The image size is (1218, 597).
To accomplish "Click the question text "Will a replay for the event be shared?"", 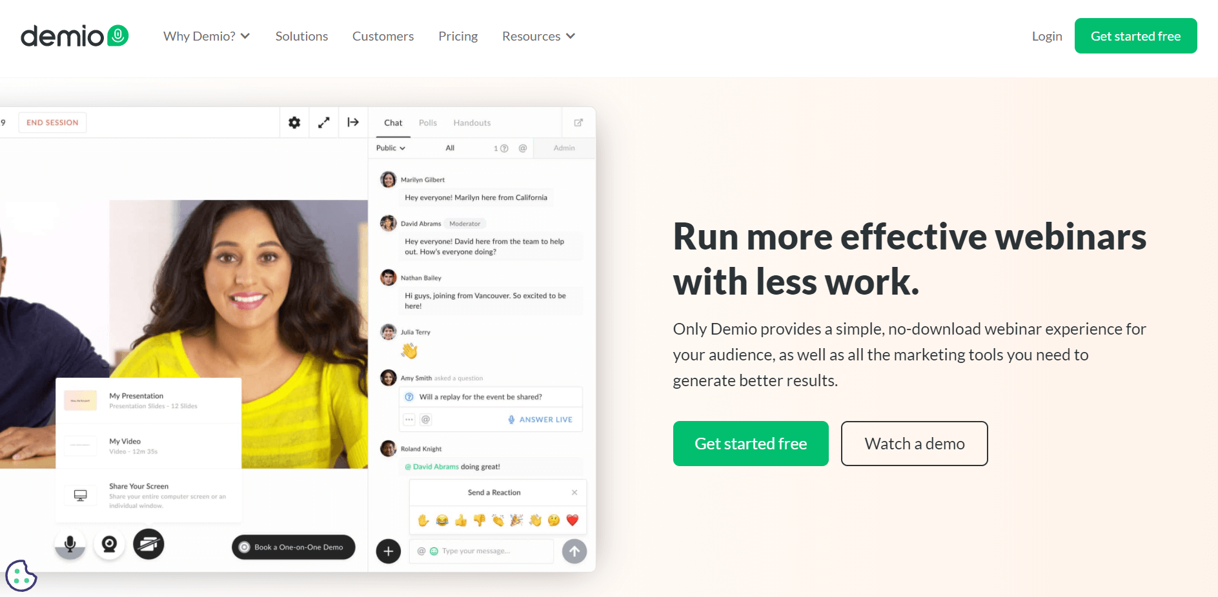I will [481, 397].
